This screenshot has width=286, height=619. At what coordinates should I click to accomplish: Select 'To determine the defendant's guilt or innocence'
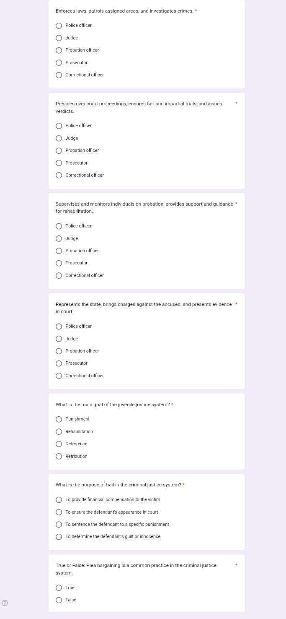click(59, 537)
